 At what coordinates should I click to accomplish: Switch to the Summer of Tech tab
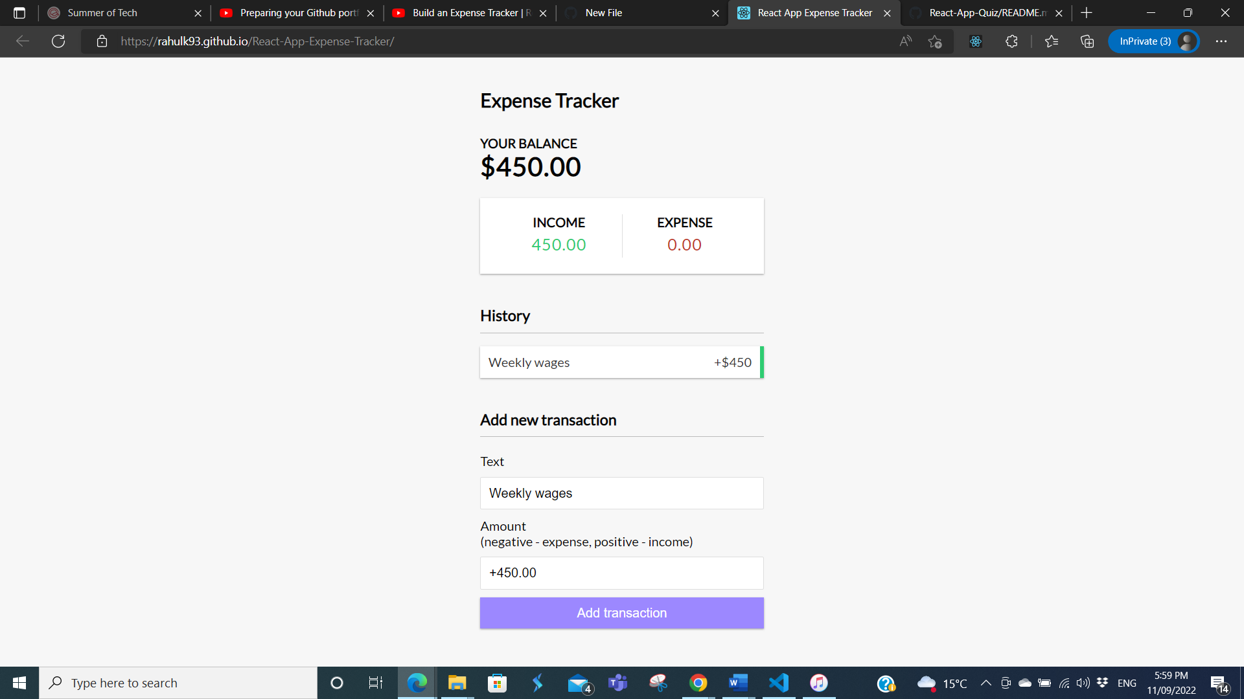[104, 12]
